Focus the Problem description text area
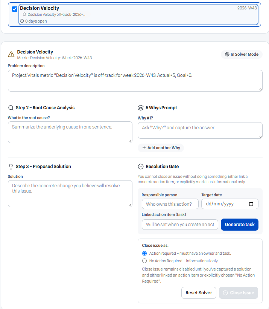 (x=135, y=81)
